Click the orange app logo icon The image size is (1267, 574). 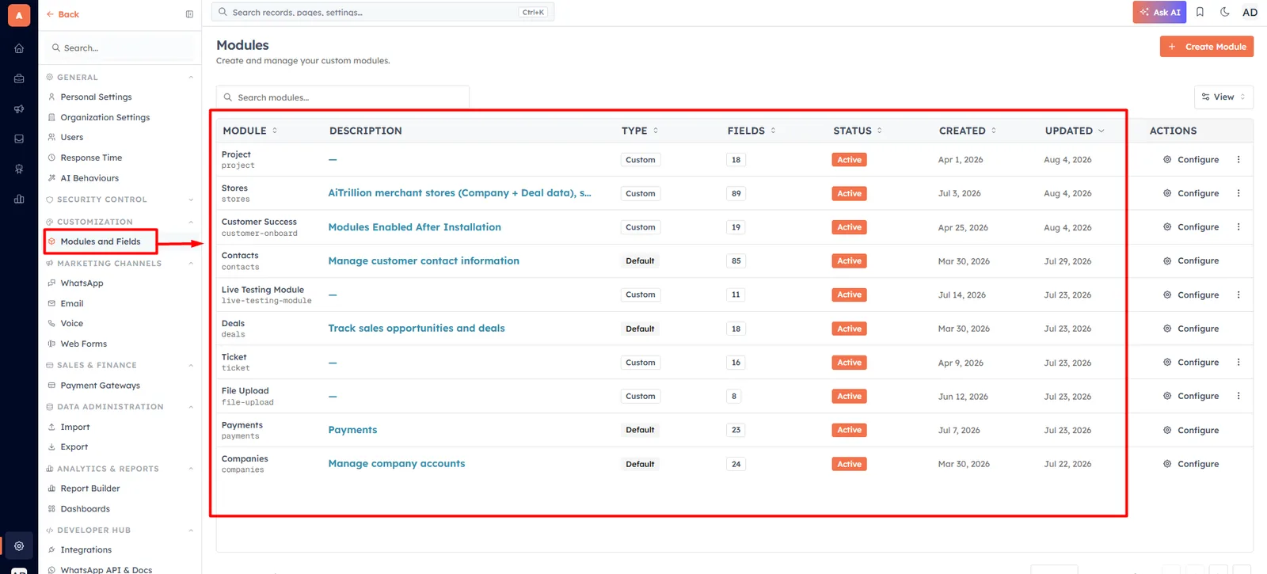(x=19, y=15)
